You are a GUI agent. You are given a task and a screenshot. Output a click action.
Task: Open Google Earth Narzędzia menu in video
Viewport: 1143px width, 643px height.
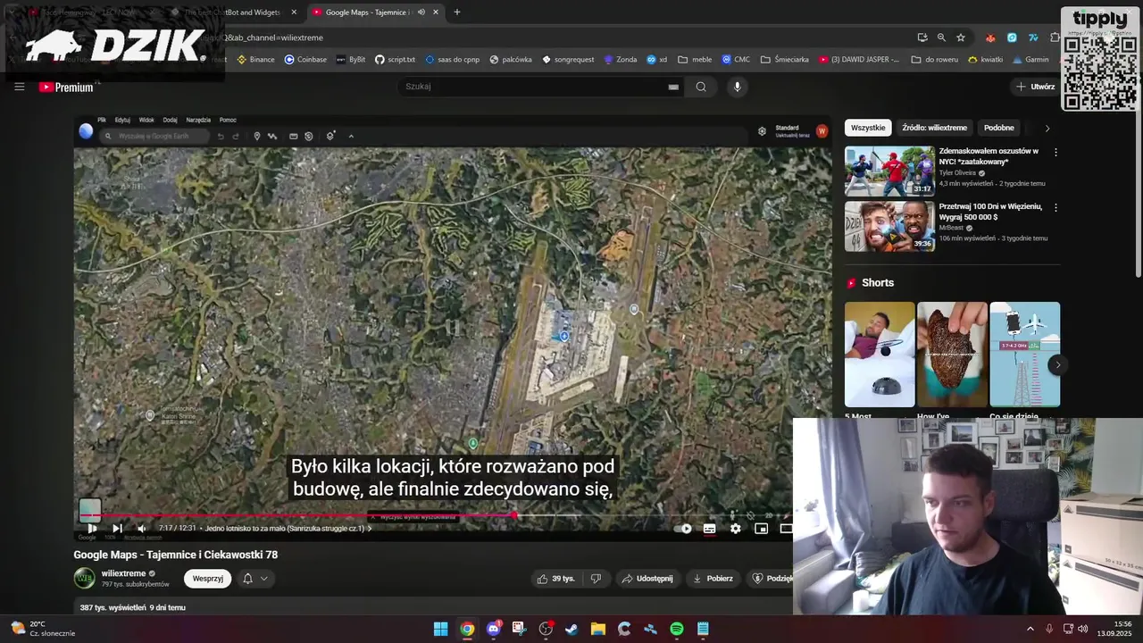click(198, 120)
